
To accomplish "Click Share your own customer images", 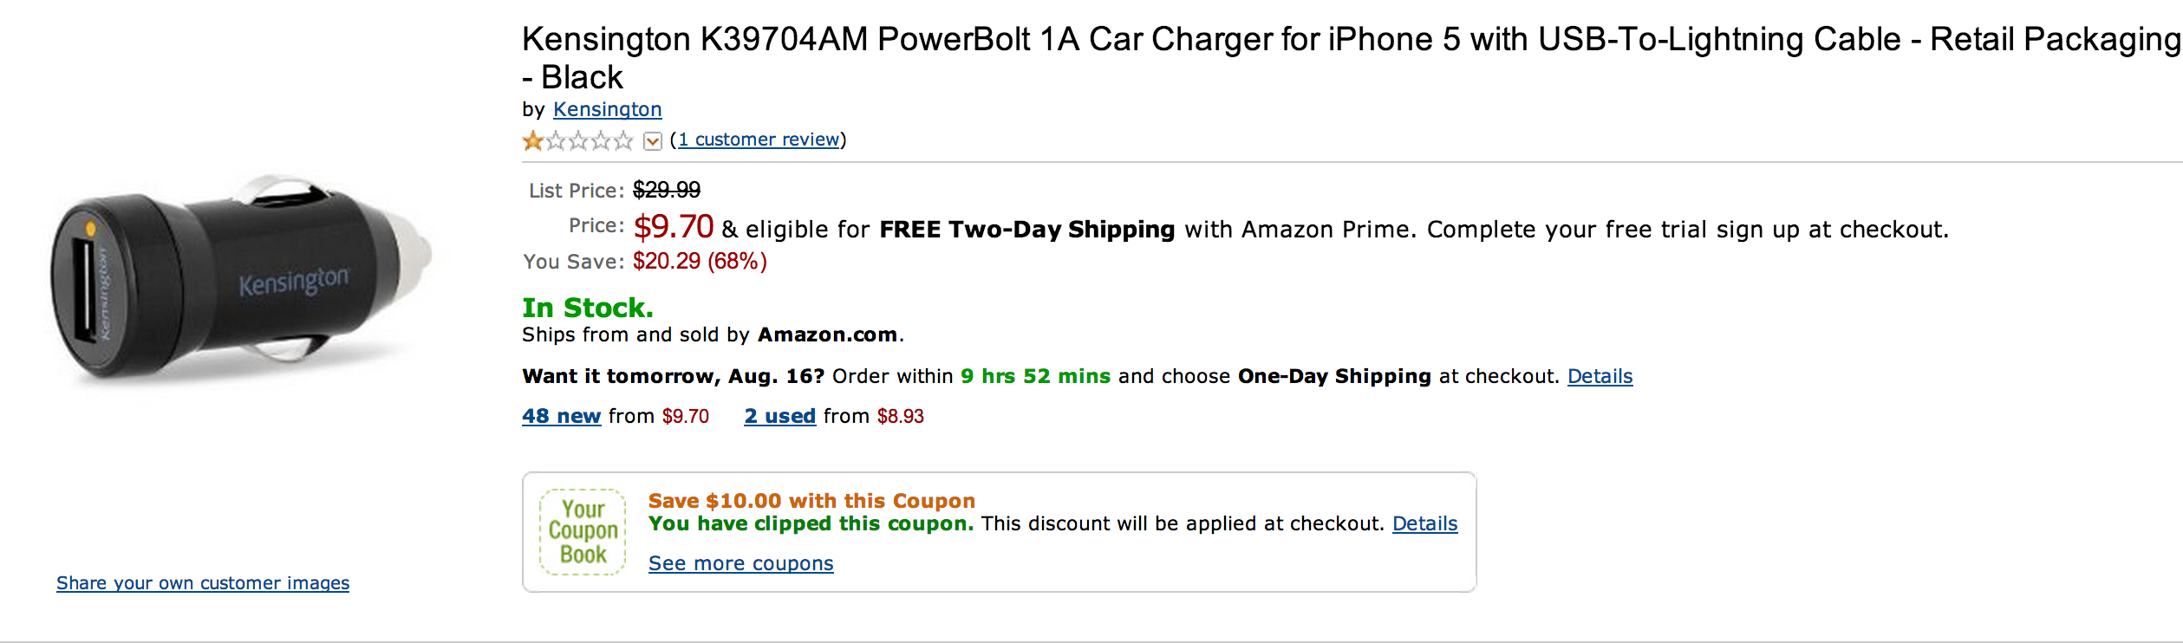I will (203, 583).
